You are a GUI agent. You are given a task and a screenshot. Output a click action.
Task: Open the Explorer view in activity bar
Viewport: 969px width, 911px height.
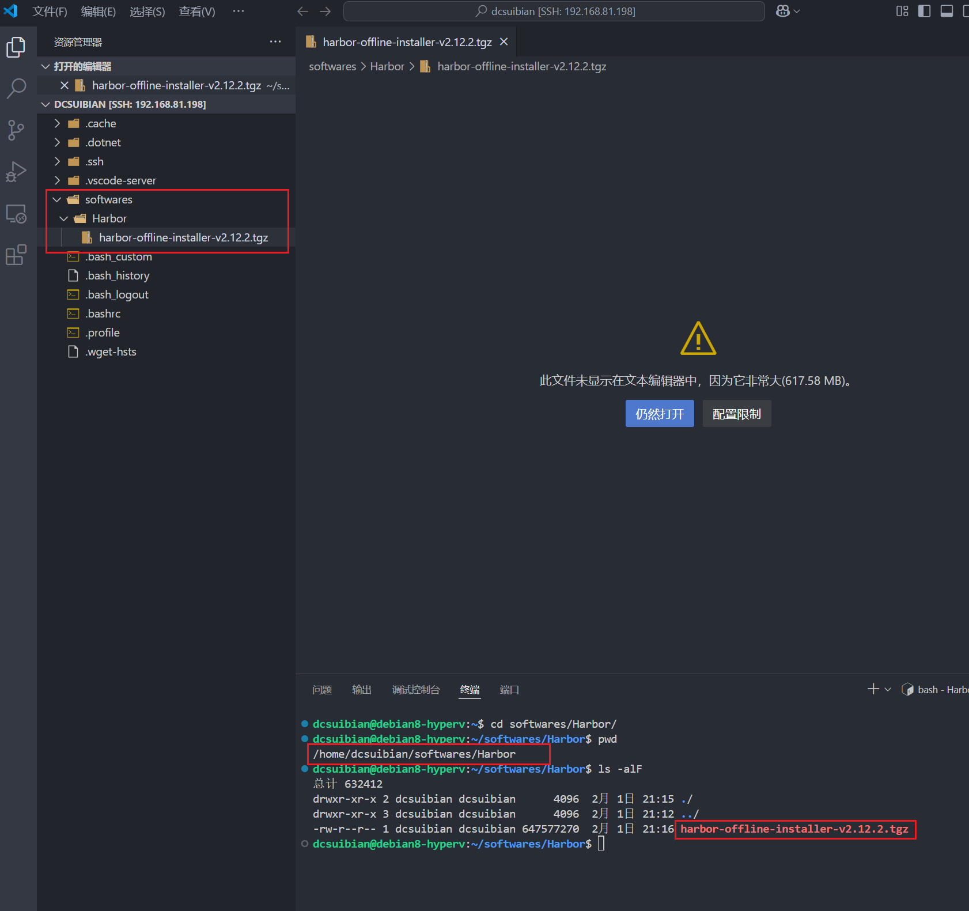point(16,47)
